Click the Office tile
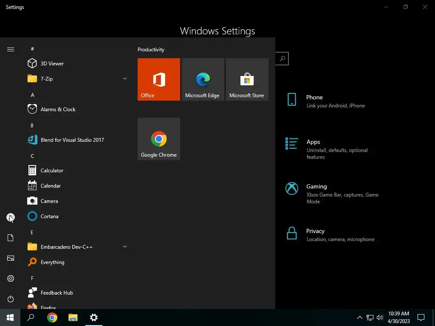 click(x=159, y=79)
